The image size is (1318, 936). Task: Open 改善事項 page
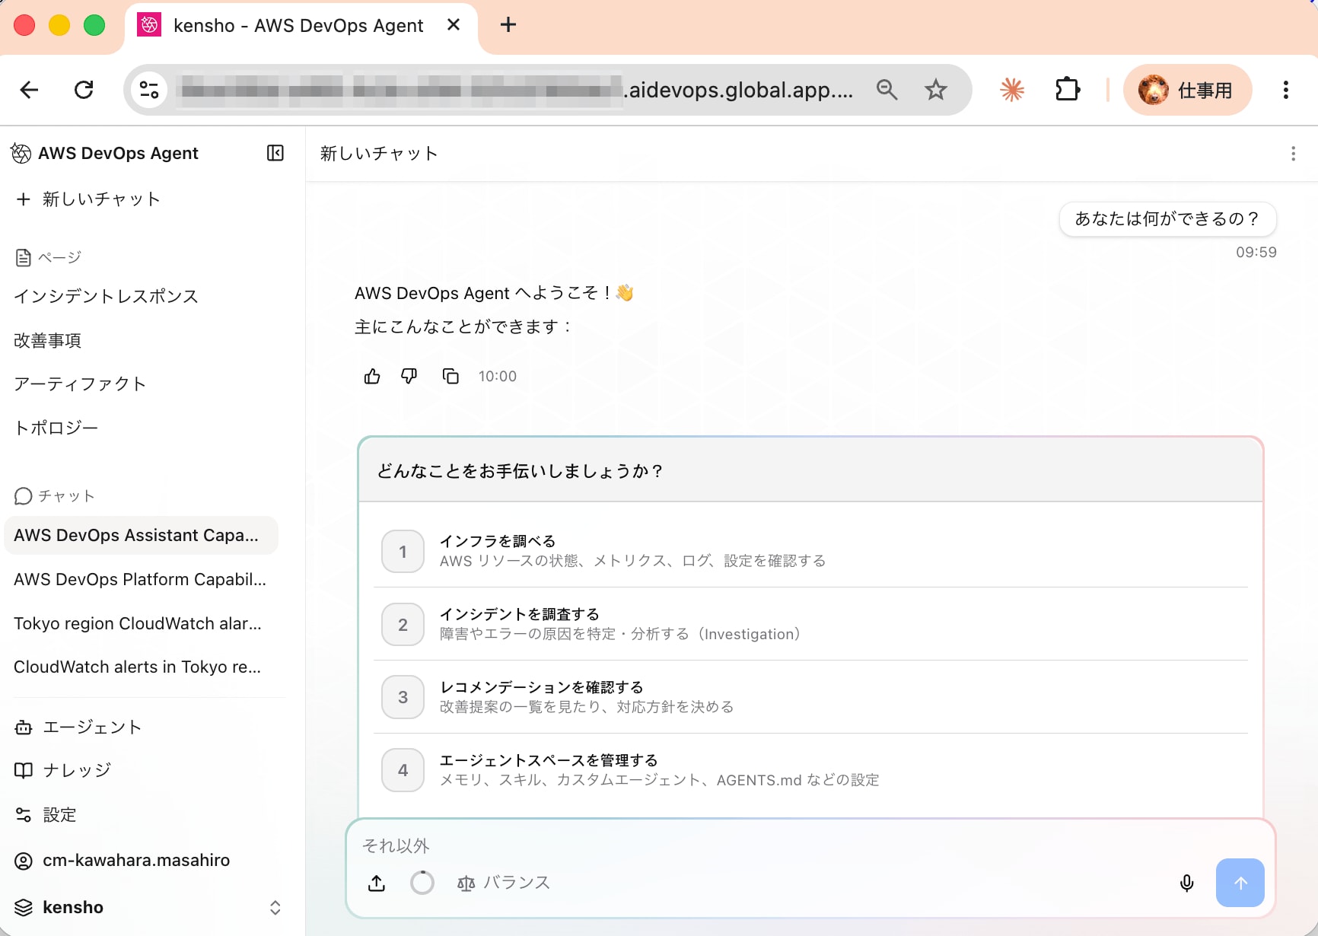pyautogui.click(x=47, y=340)
